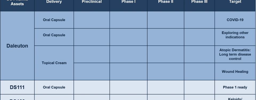Select the COVID-19 target cell
The width and height of the screenshot is (256, 100).
click(x=235, y=20)
